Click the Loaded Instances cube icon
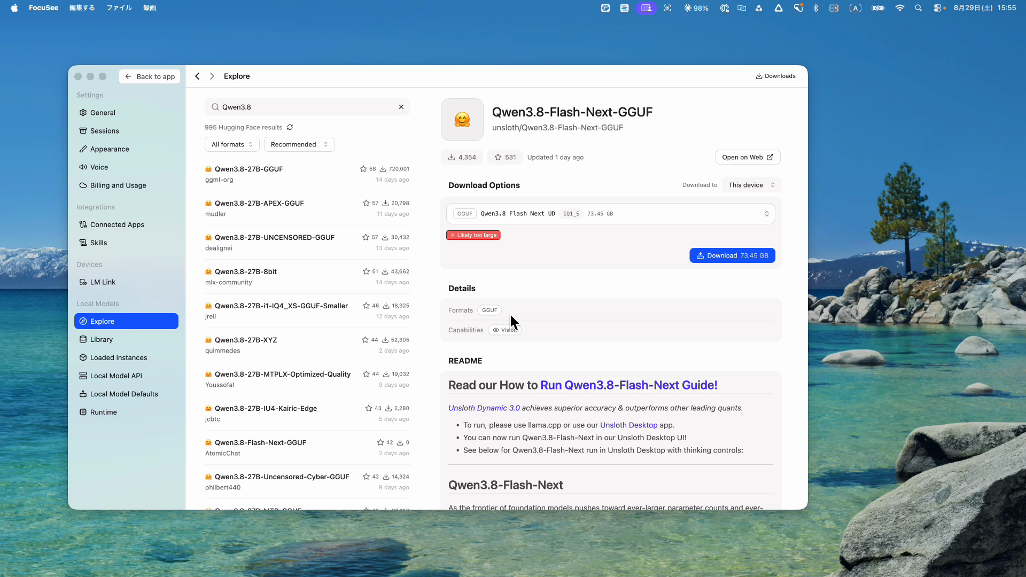This screenshot has height=577, width=1026. pos(83,357)
